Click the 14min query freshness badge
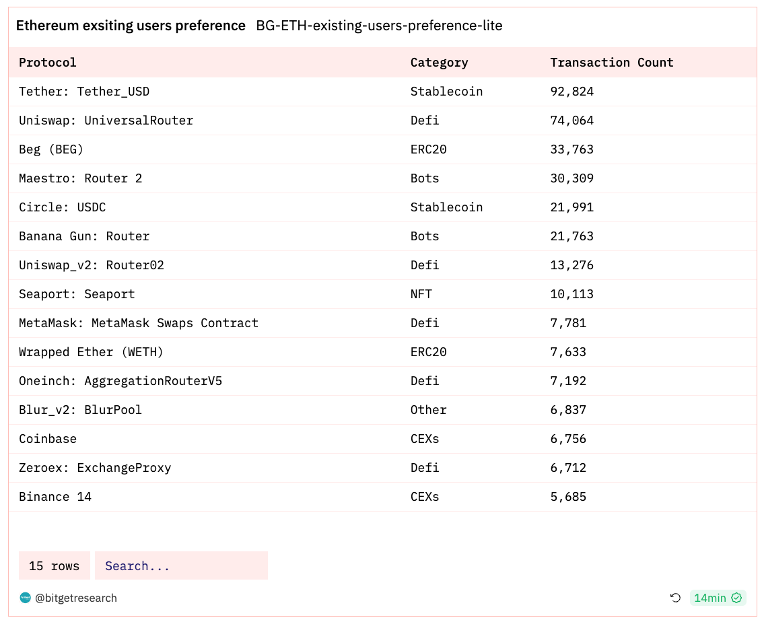The width and height of the screenshot is (762, 622). pos(718,598)
